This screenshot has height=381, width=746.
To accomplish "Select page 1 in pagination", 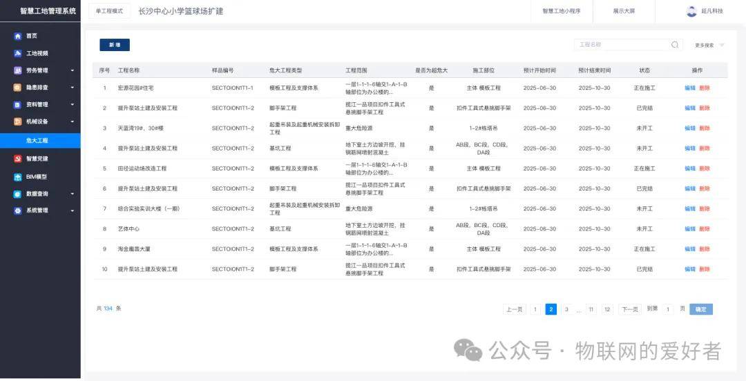I will pyautogui.click(x=535, y=309).
